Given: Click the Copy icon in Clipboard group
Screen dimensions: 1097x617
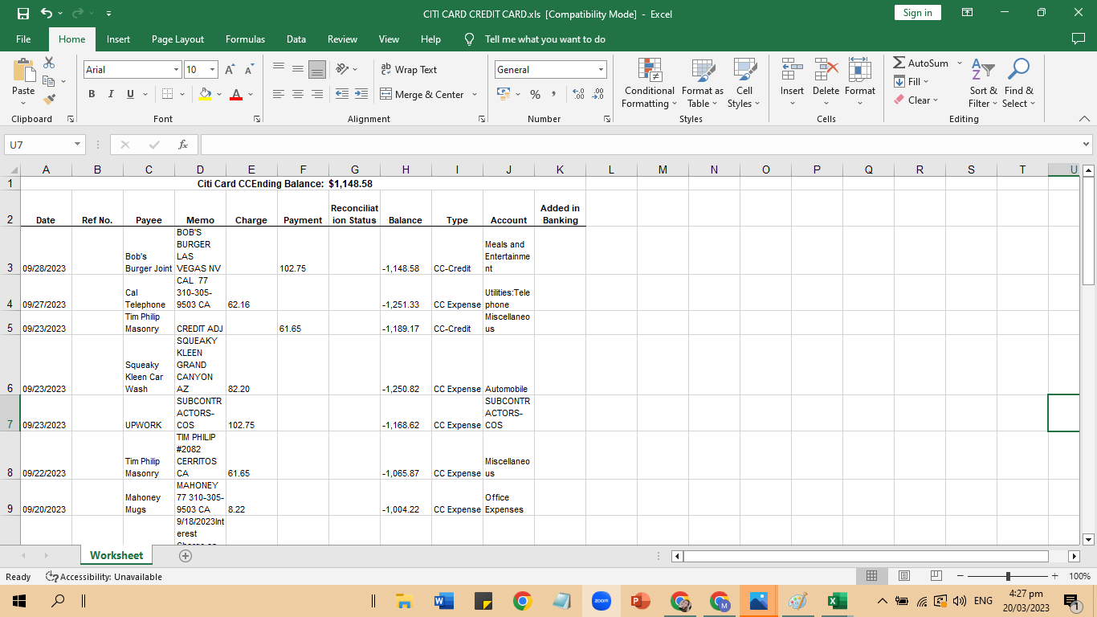Looking at the screenshot, I should (x=48, y=81).
